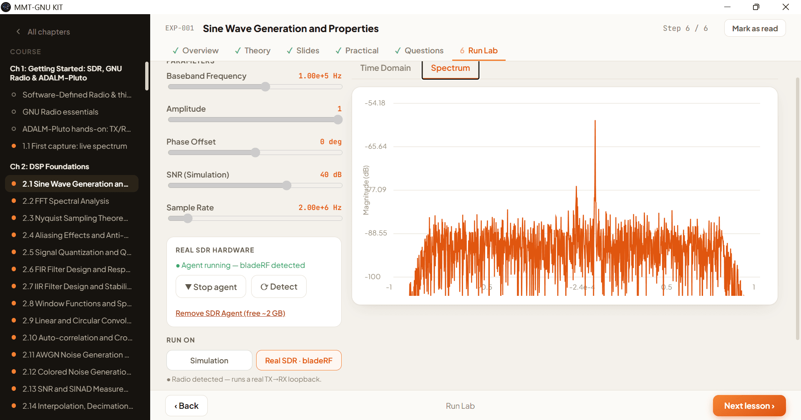Open 2.13 SNR and SINAD Measurement lesson

pyautogui.click(x=72, y=389)
